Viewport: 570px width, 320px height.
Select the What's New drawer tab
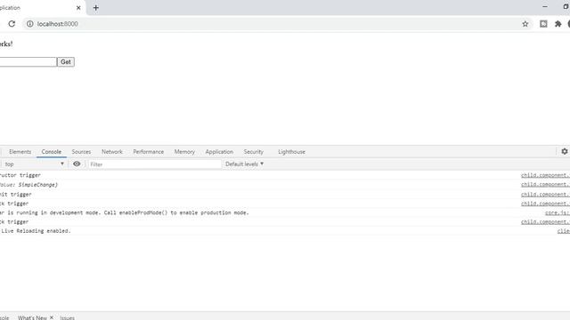(32, 317)
